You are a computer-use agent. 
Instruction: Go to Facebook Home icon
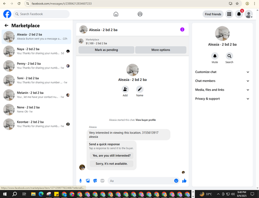click(116, 14)
